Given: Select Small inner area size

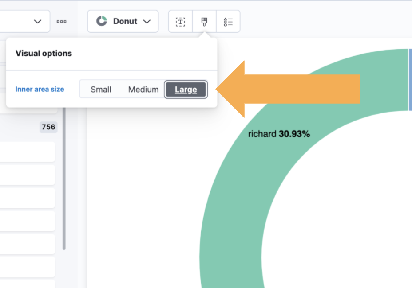Looking at the screenshot, I should coord(101,89).
